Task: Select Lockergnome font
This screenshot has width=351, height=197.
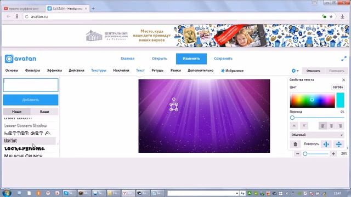Action: [25, 148]
